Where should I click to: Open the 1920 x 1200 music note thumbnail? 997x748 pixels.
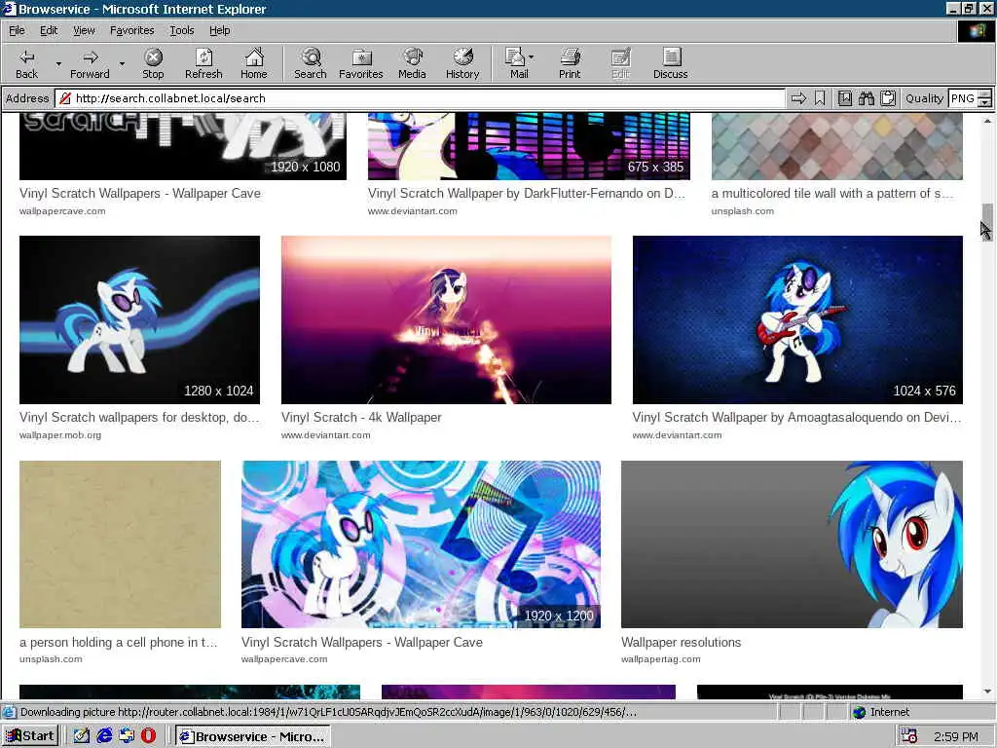(x=421, y=544)
